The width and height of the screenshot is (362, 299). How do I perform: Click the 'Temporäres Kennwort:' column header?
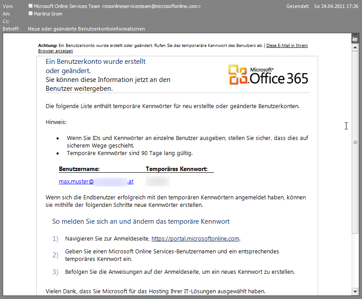(177, 169)
